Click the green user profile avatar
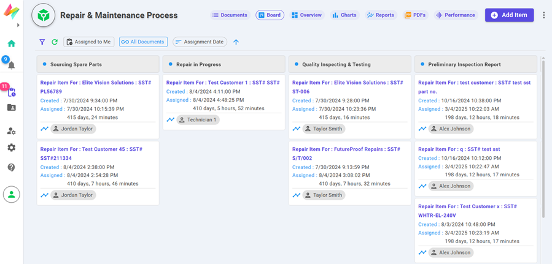Viewport: 552px width, 264px height. 11,194
